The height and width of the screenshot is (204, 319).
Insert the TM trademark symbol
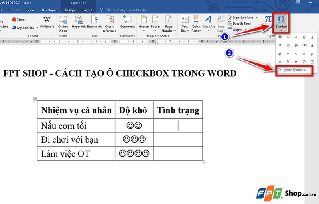click(304, 45)
